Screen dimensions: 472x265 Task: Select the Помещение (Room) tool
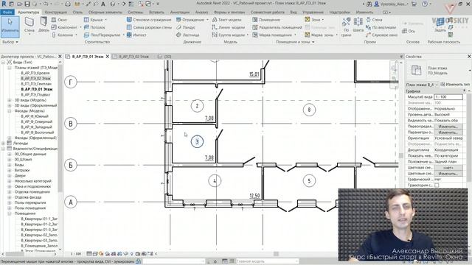(x=266, y=20)
